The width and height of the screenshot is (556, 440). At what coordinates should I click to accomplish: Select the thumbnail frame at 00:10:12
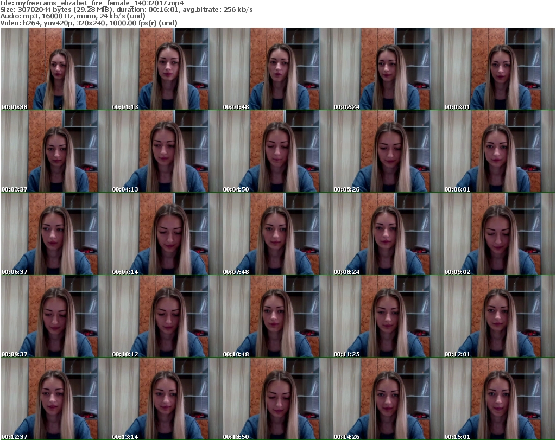click(167, 316)
